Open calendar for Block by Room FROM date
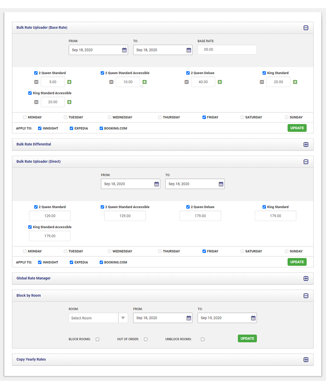Viewport: 326px width, 390px height. click(189, 318)
